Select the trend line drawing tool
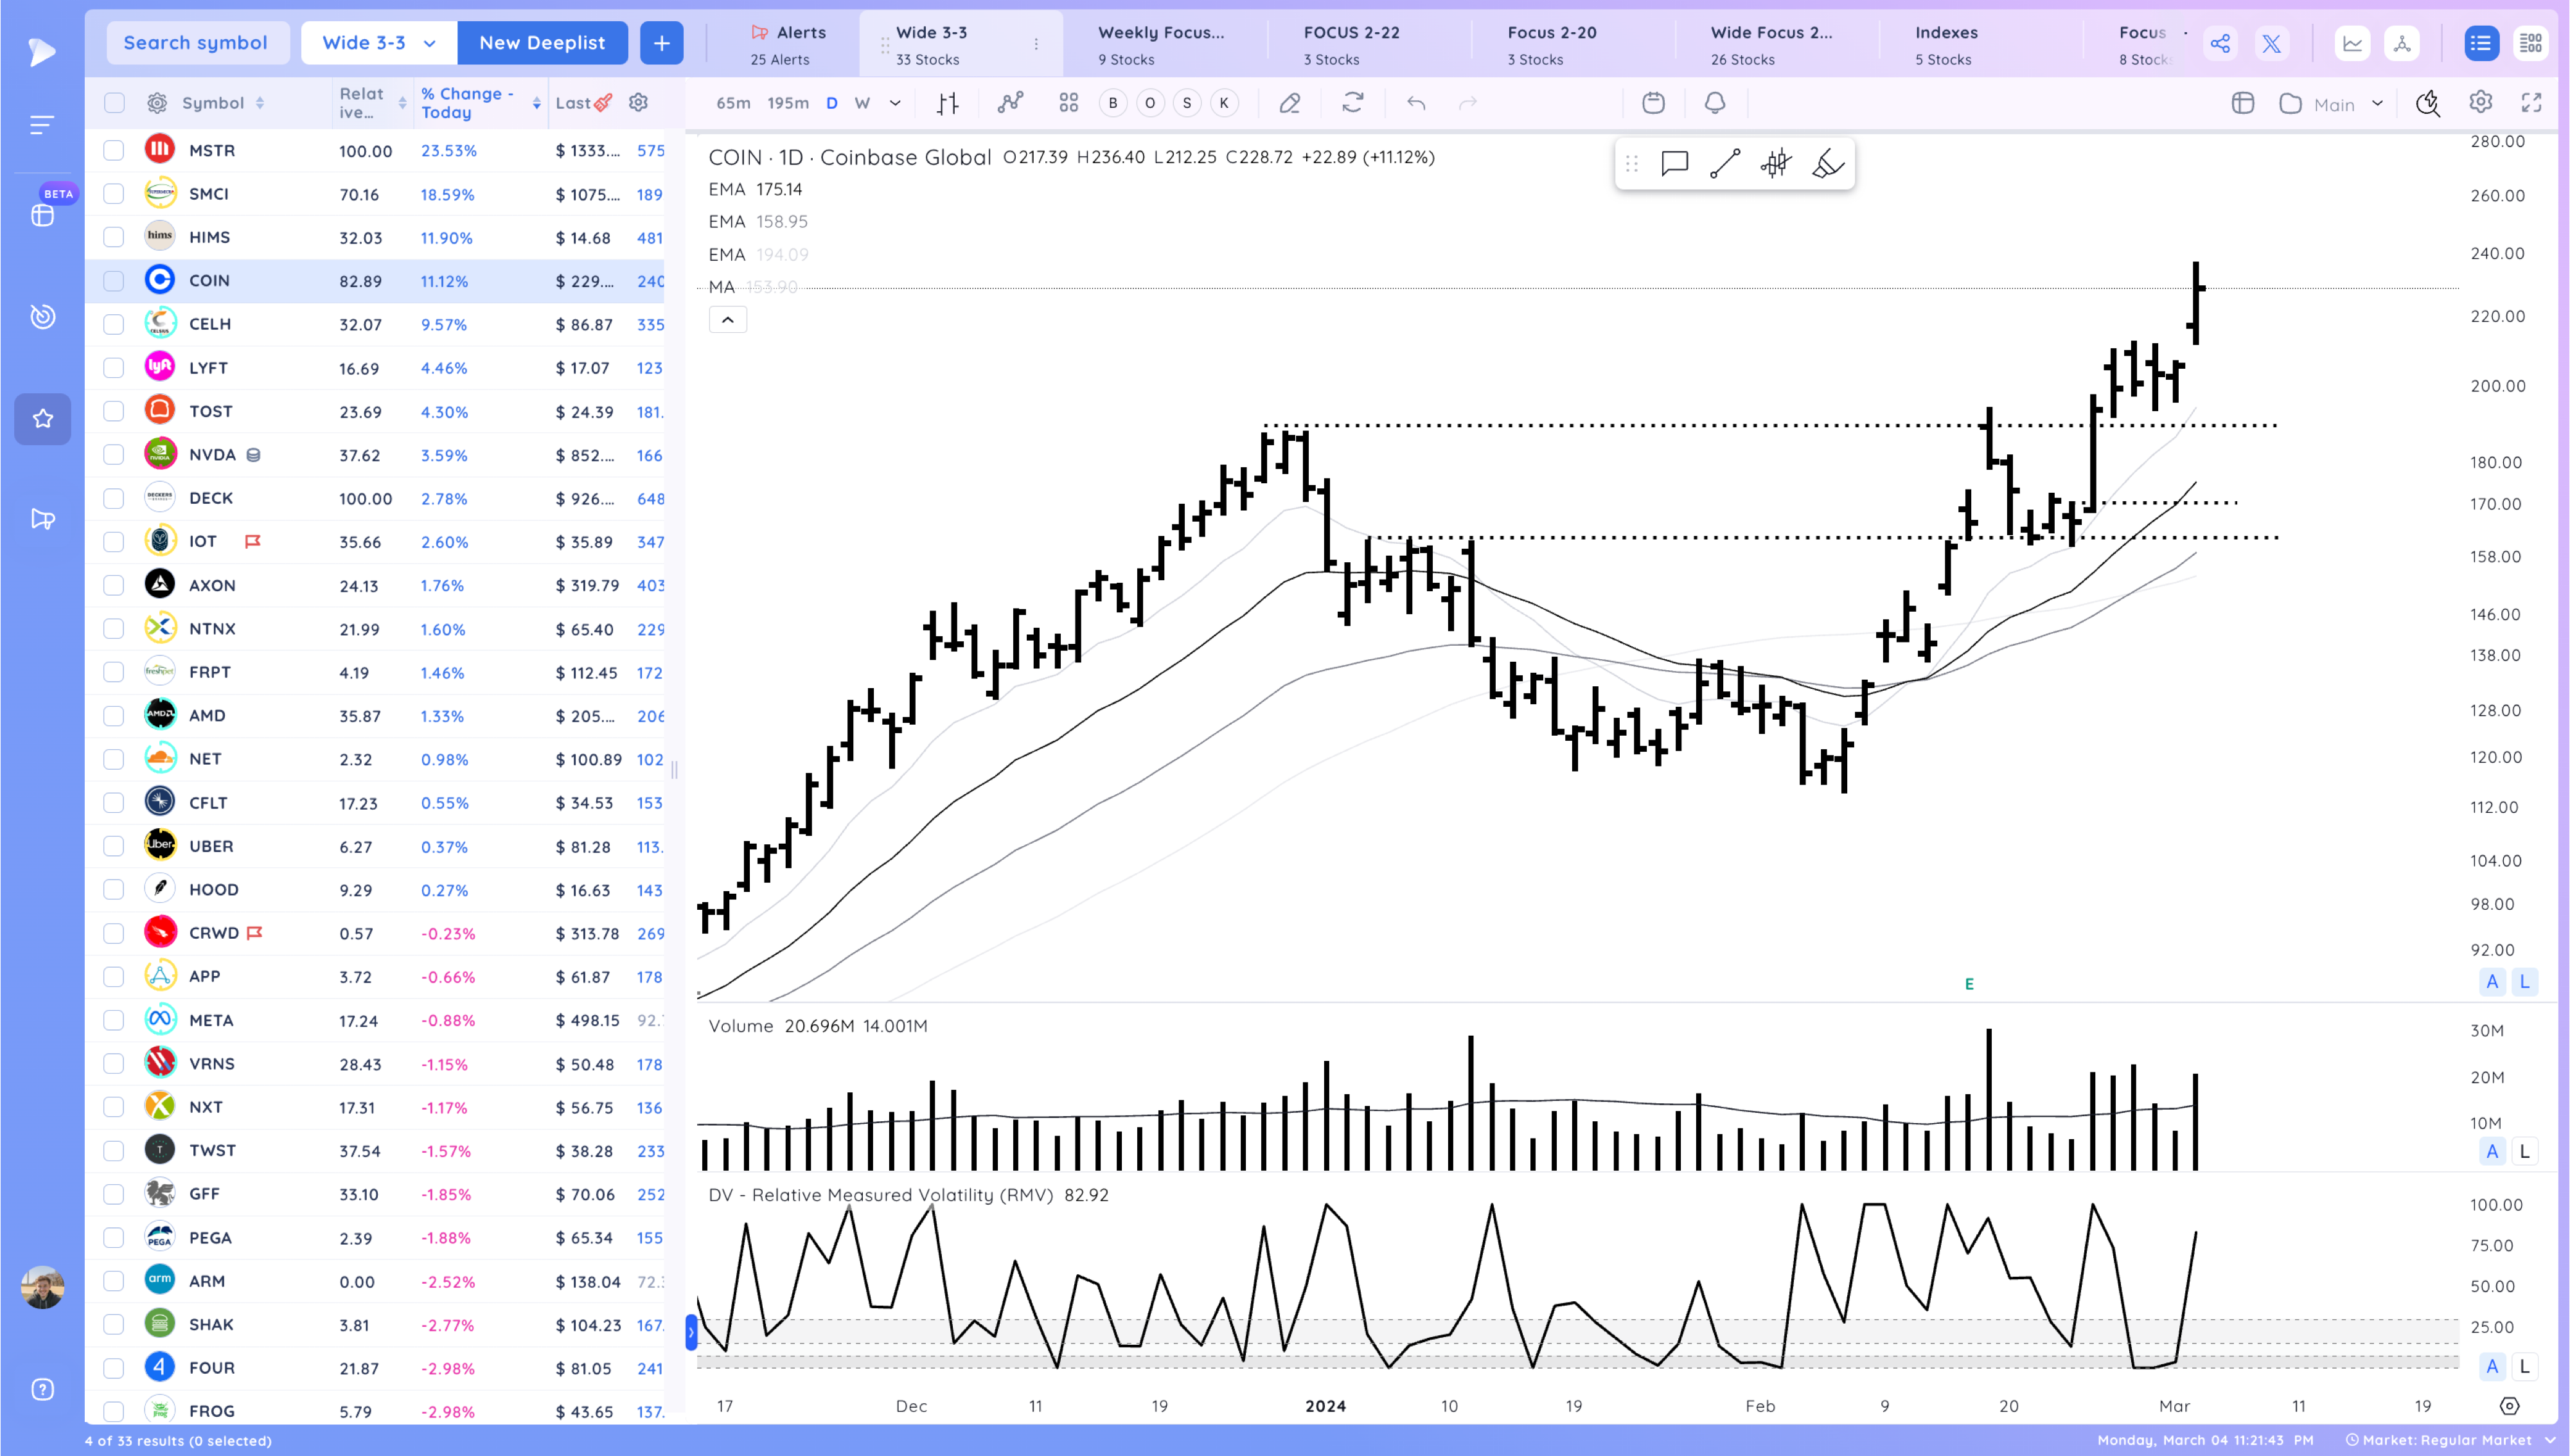The height and width of the screenshot is (1456, 2570). tap(1724, 163)
